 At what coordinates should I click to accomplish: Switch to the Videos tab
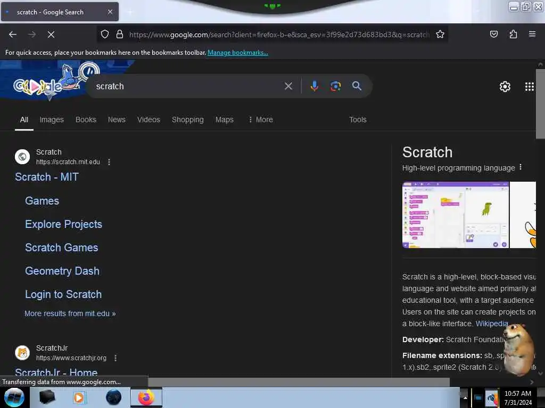pyautogui.click(x=148, y=120)
